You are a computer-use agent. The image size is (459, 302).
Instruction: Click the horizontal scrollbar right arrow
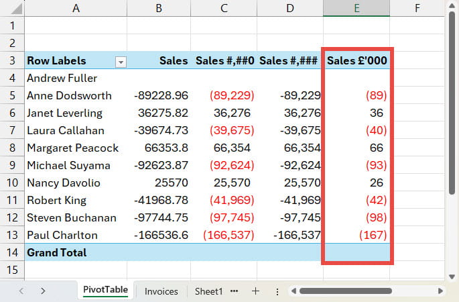(x=440, y=291)
